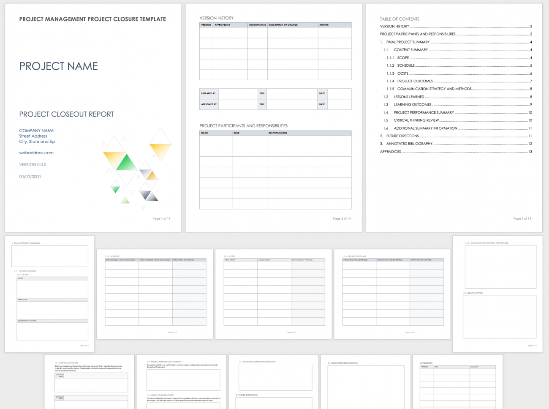Select the PROJECT CLOSEOUT REPORT heading
549x409 pixels.
tap(66, 114)
